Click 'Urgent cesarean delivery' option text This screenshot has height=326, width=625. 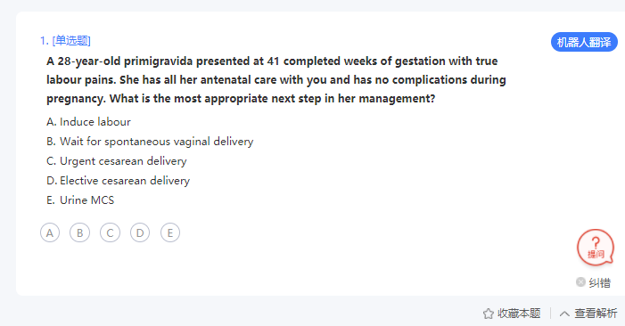(123, 161)
